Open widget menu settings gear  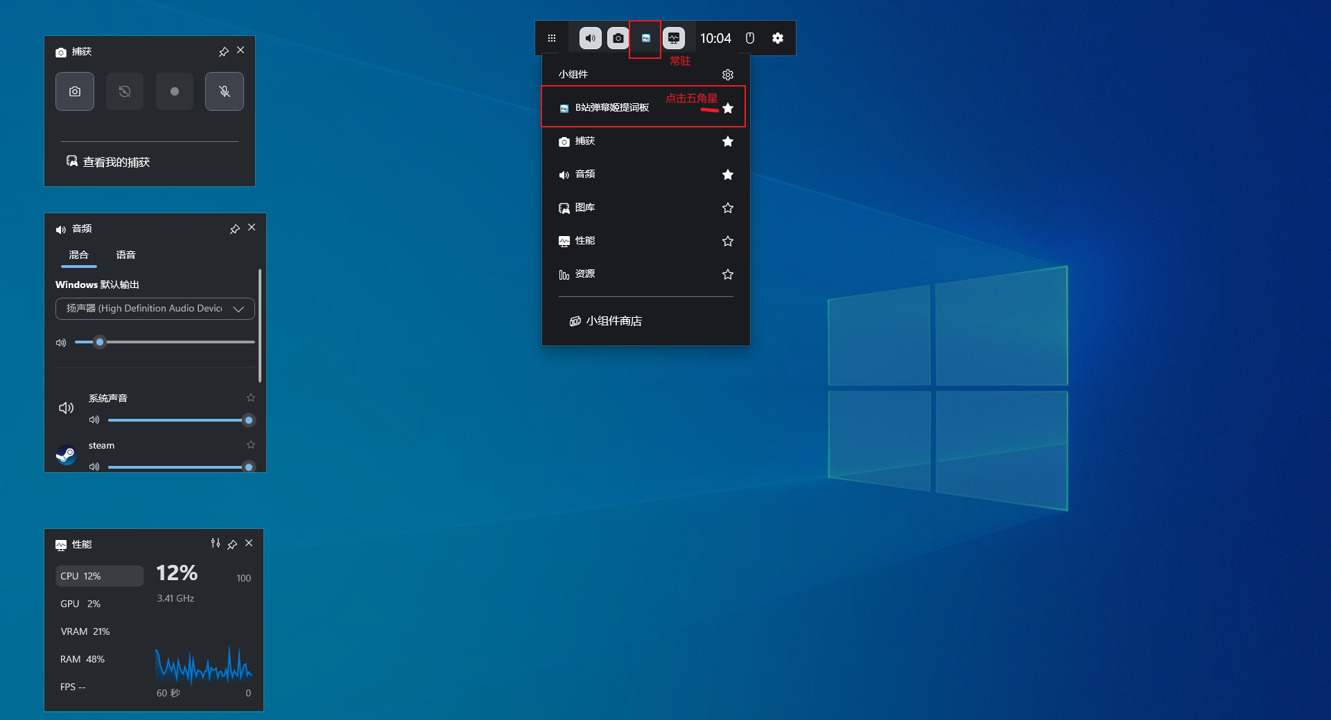point(727,75)
